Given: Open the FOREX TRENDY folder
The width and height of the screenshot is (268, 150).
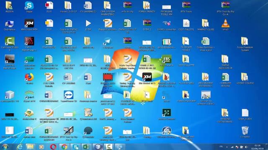Looking at the screenshot, I should coord(147,7).
